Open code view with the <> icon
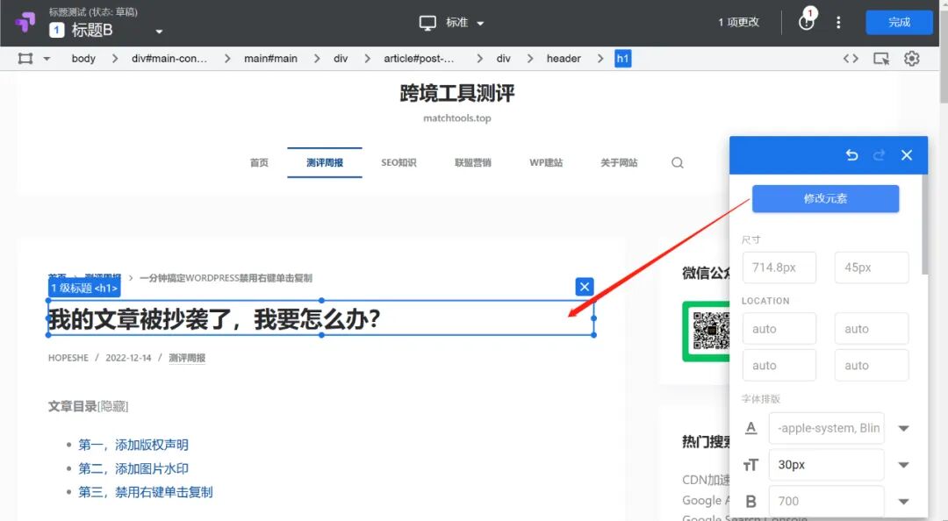This screenshot has width=948, height=521. click(850, 58)
